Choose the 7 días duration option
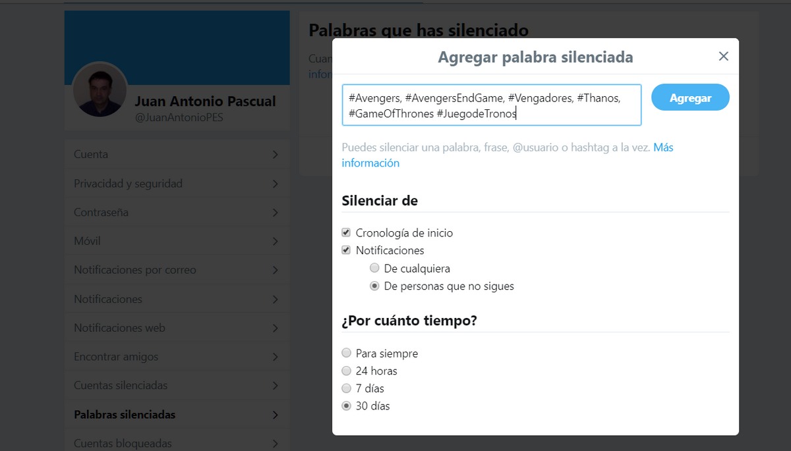The image size is (791, 451). coord(346,388)
